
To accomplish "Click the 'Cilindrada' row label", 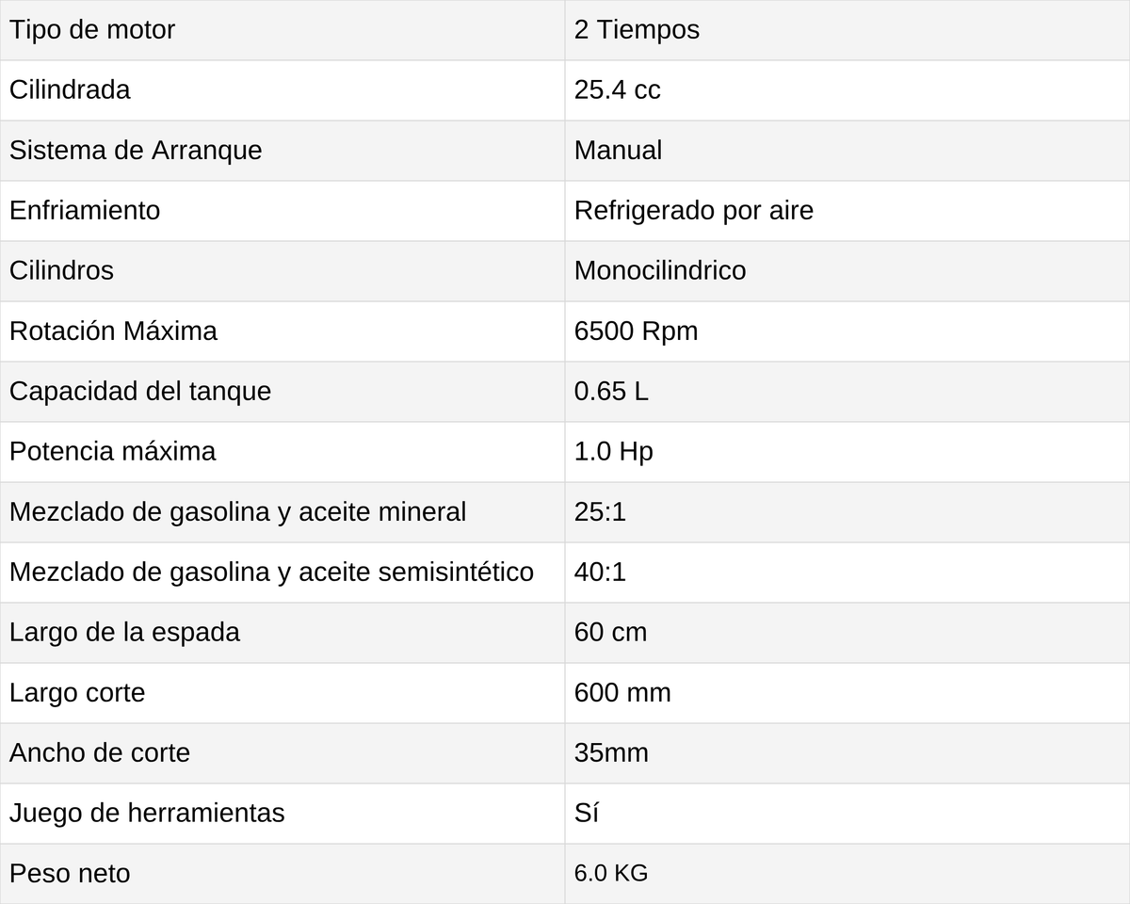I will pyautogui.click(x=70, y=90).
